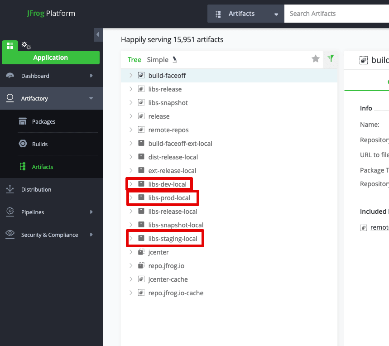
Task: Click the Packages box icon
Action: (x=23, y=121)
